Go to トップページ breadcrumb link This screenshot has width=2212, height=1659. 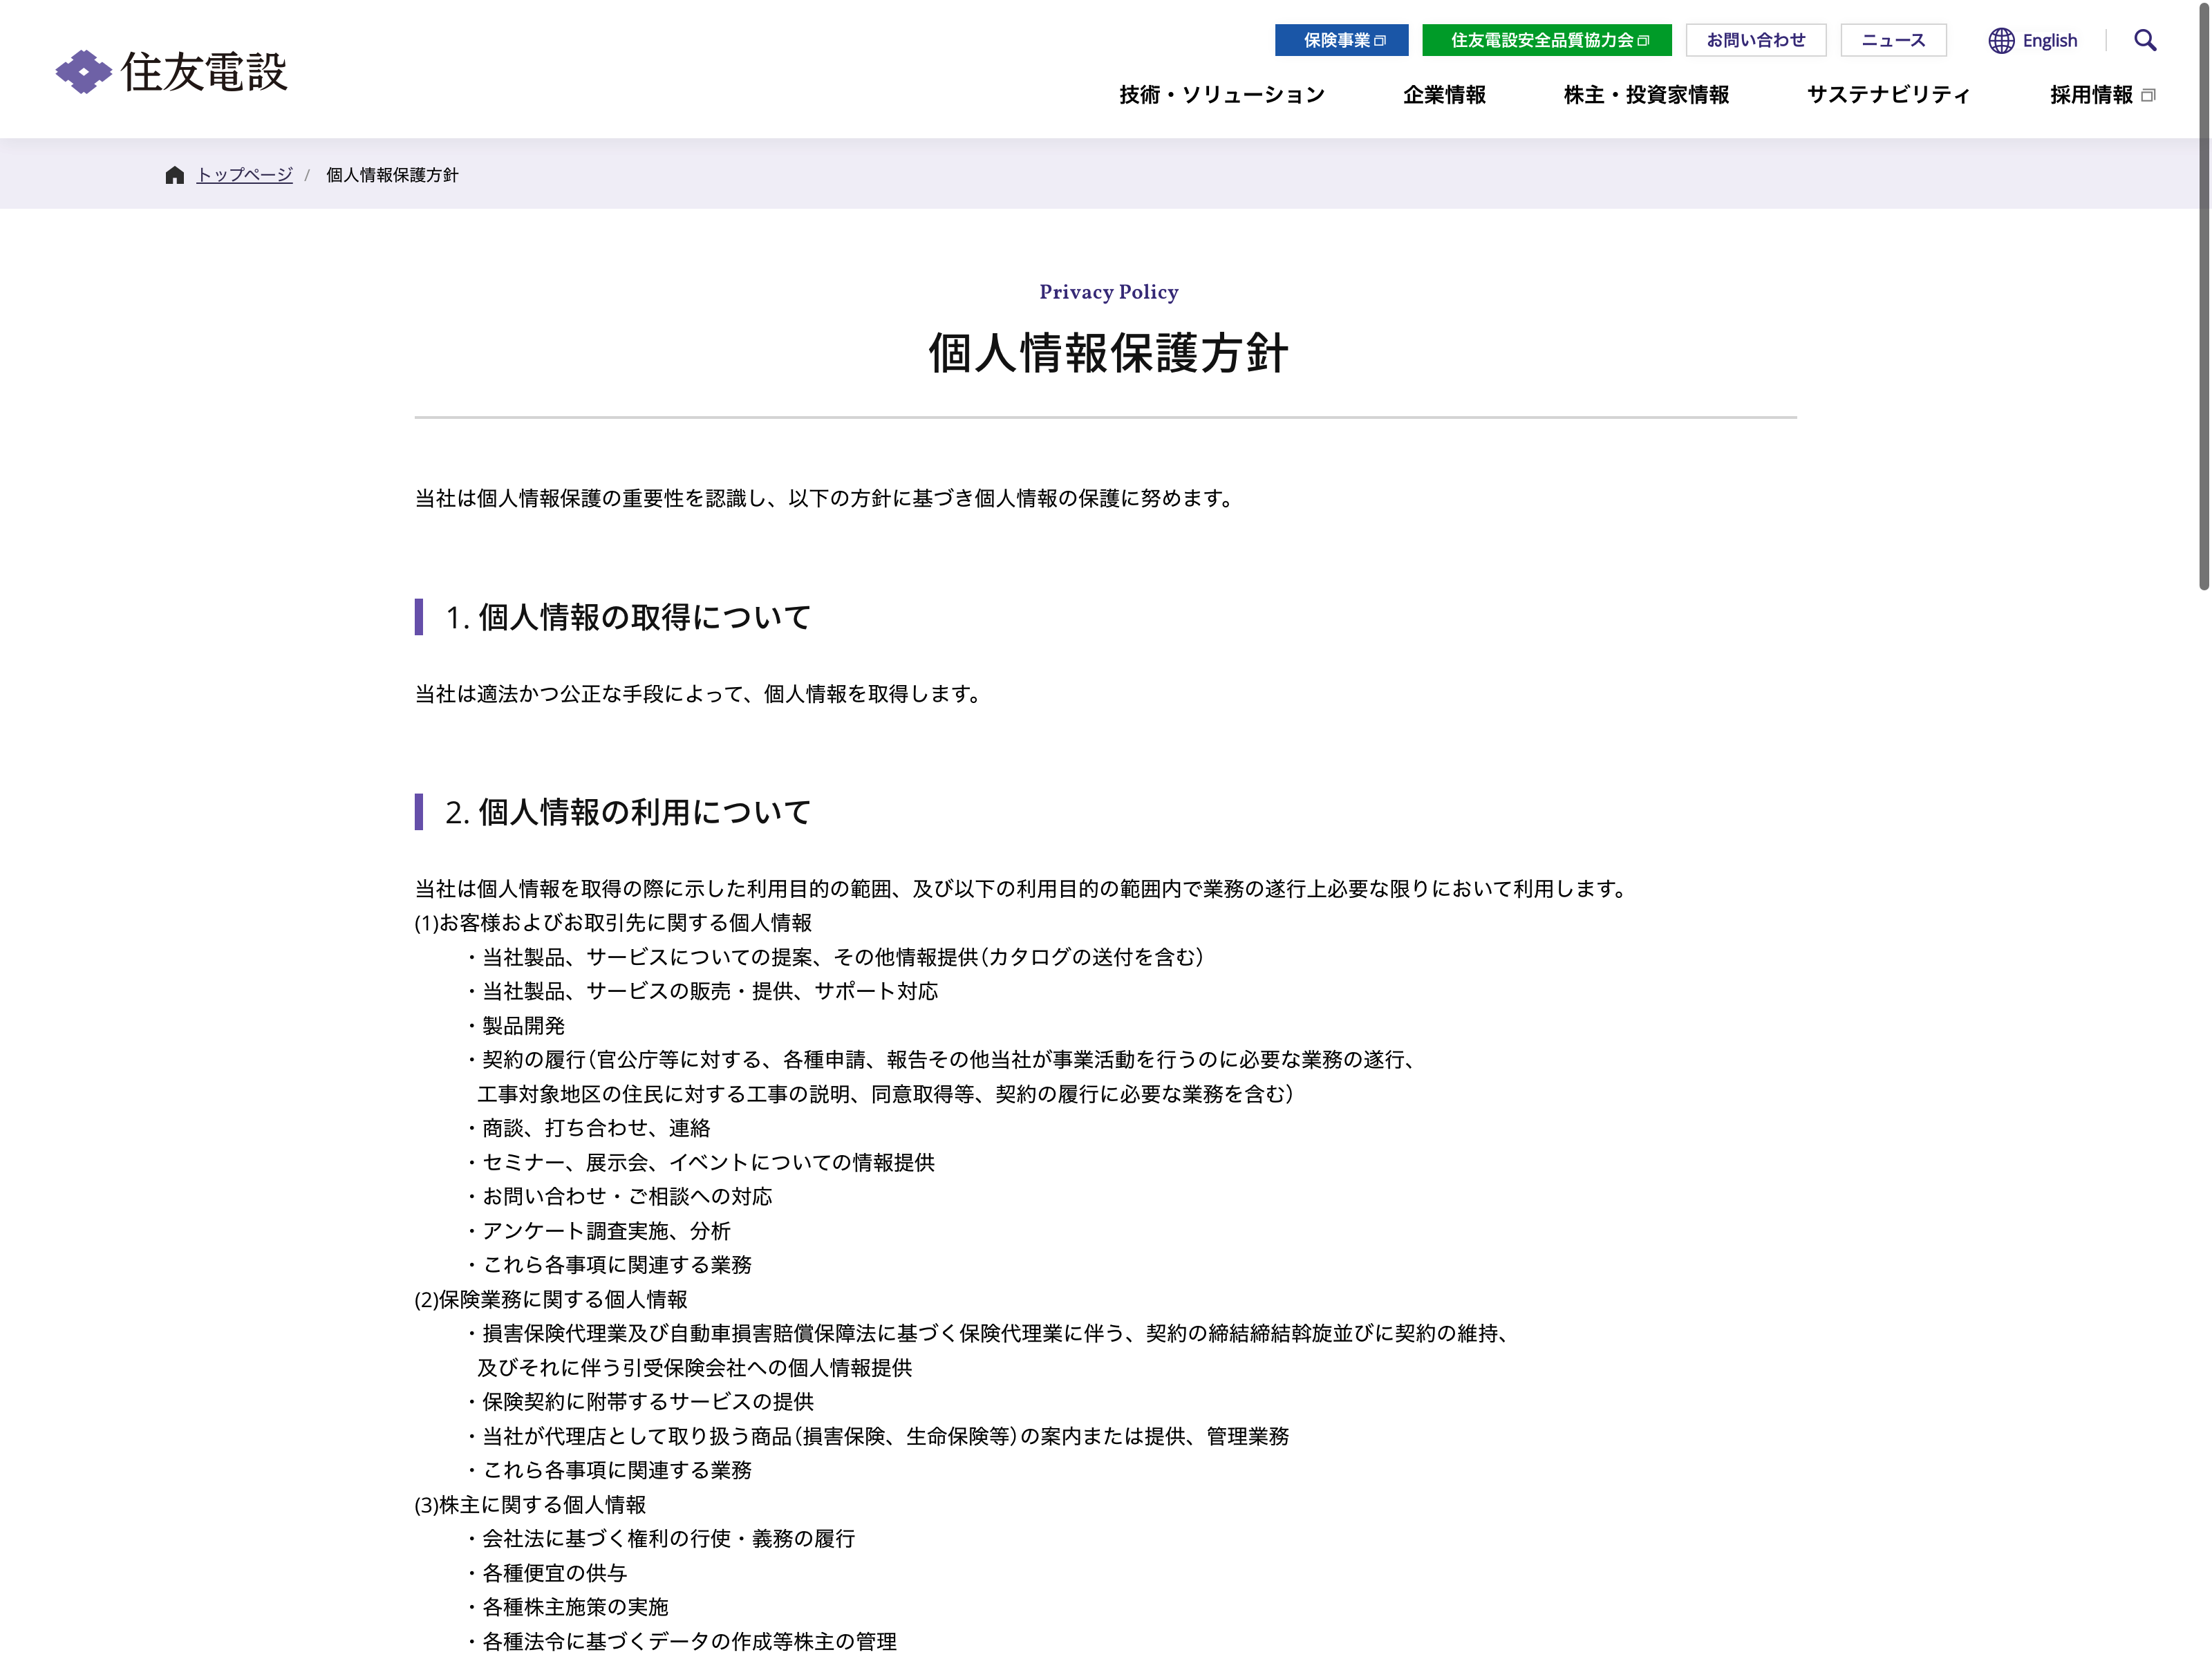tap(244, 175)
